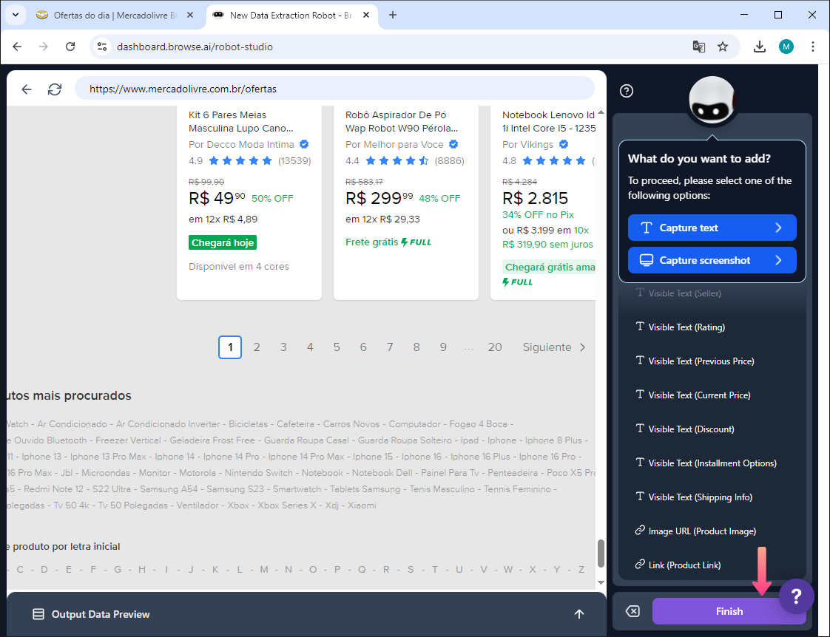This screenshot has height=637, width=830.
Task: Open Chrome's three-dot menu
Action: (x=813, y=47)
